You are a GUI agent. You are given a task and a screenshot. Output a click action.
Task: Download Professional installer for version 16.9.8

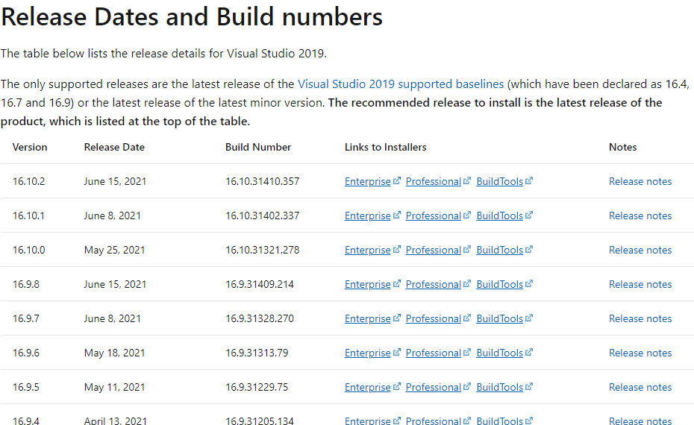[x=433, y=284]
